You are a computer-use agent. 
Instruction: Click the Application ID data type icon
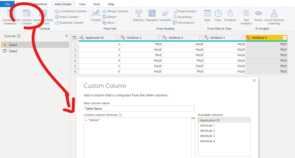point(82,38)
